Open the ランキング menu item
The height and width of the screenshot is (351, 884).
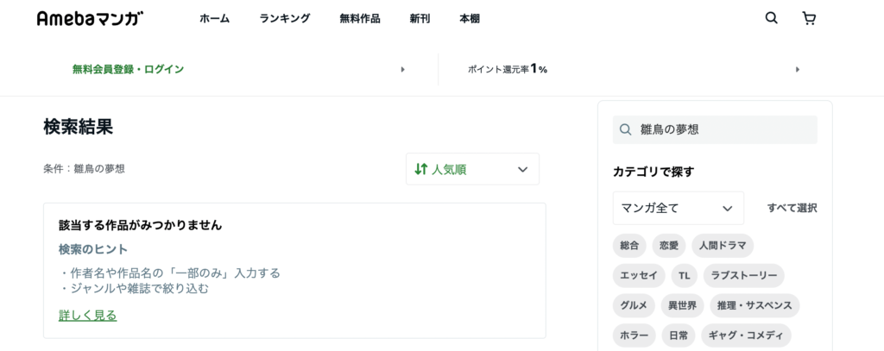tap(285, 19)
